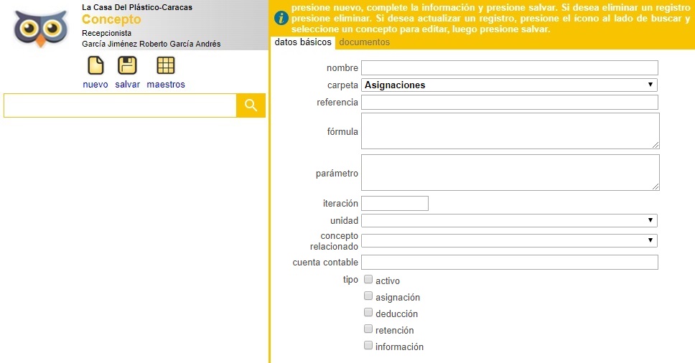This screenshot has height=363, width=695.
Task: Click the nombre input field
Action: (x=510, y=67)
